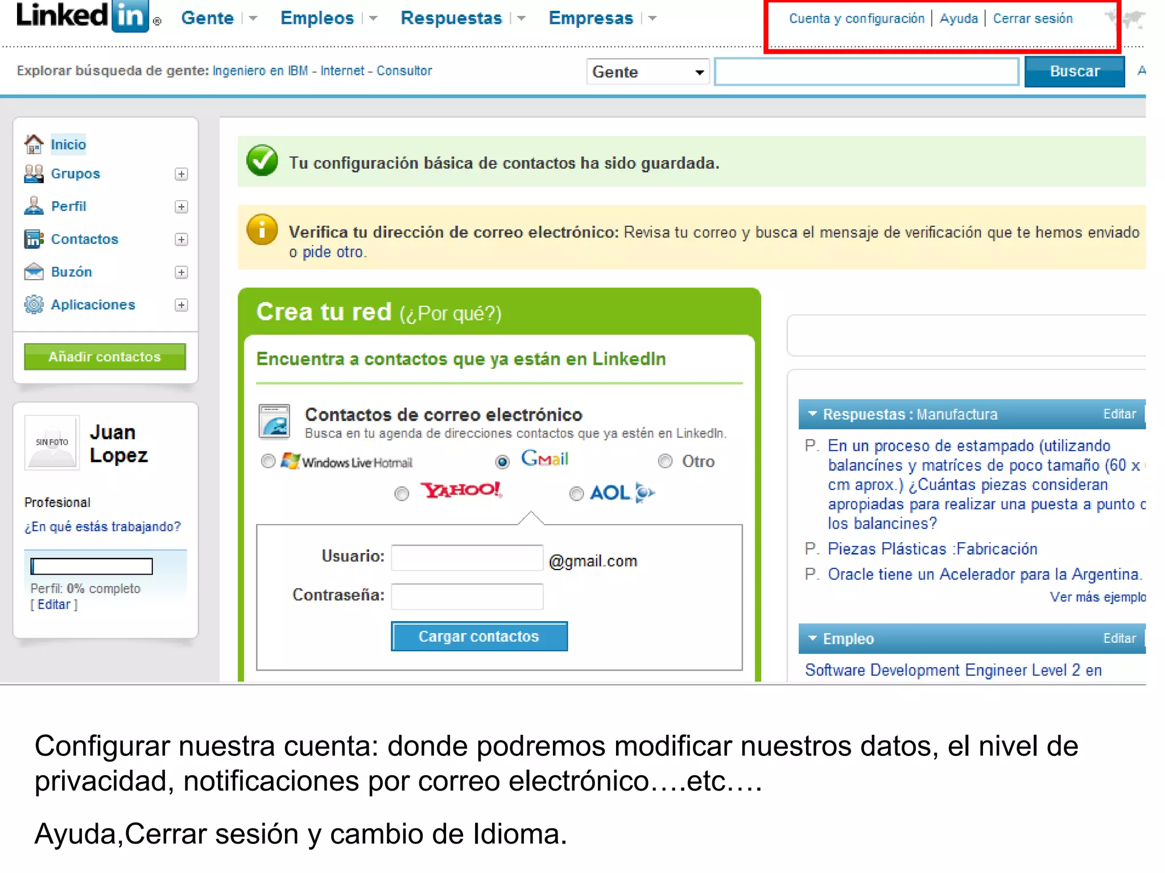Click Cargar contactos button
The height and width of the screenshot is (873, 1165).
[479, 636]
